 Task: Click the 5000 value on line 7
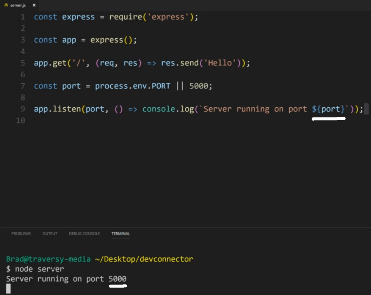(199, 86)
